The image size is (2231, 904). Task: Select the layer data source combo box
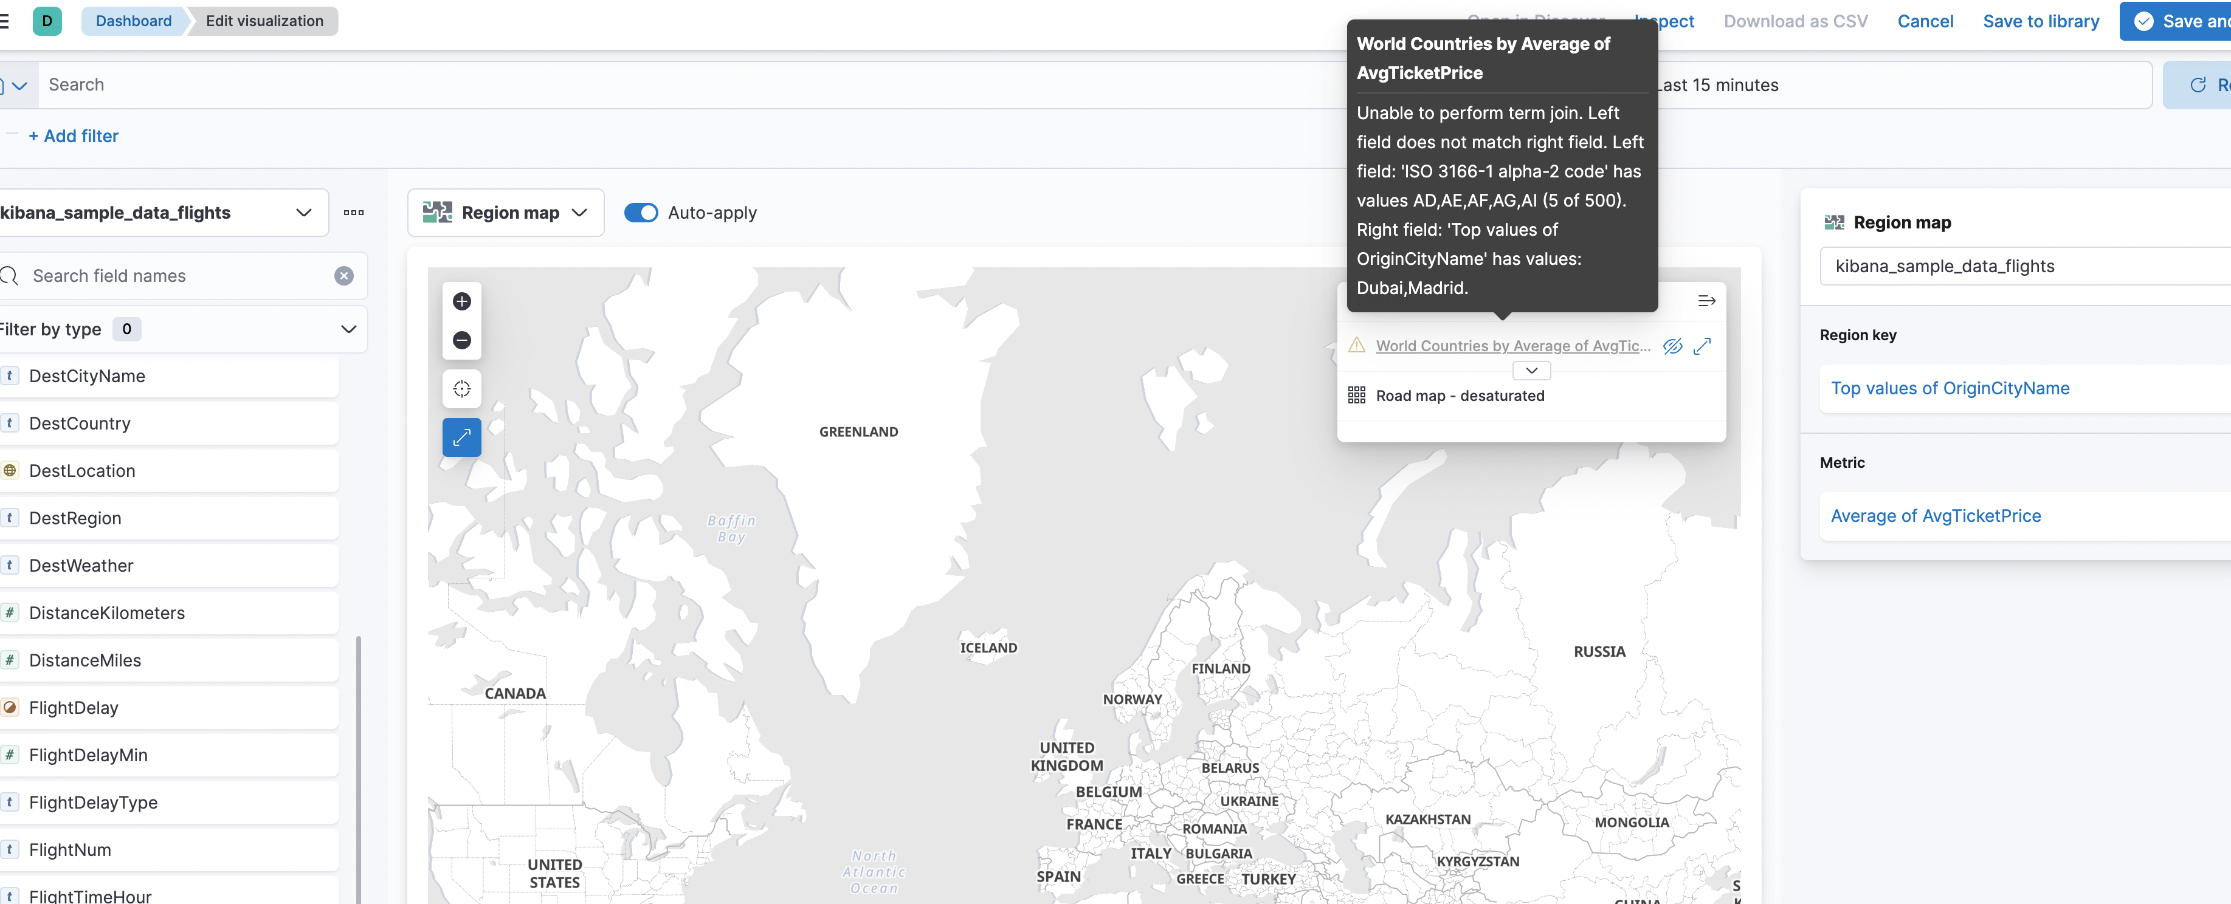[2025, 267]
